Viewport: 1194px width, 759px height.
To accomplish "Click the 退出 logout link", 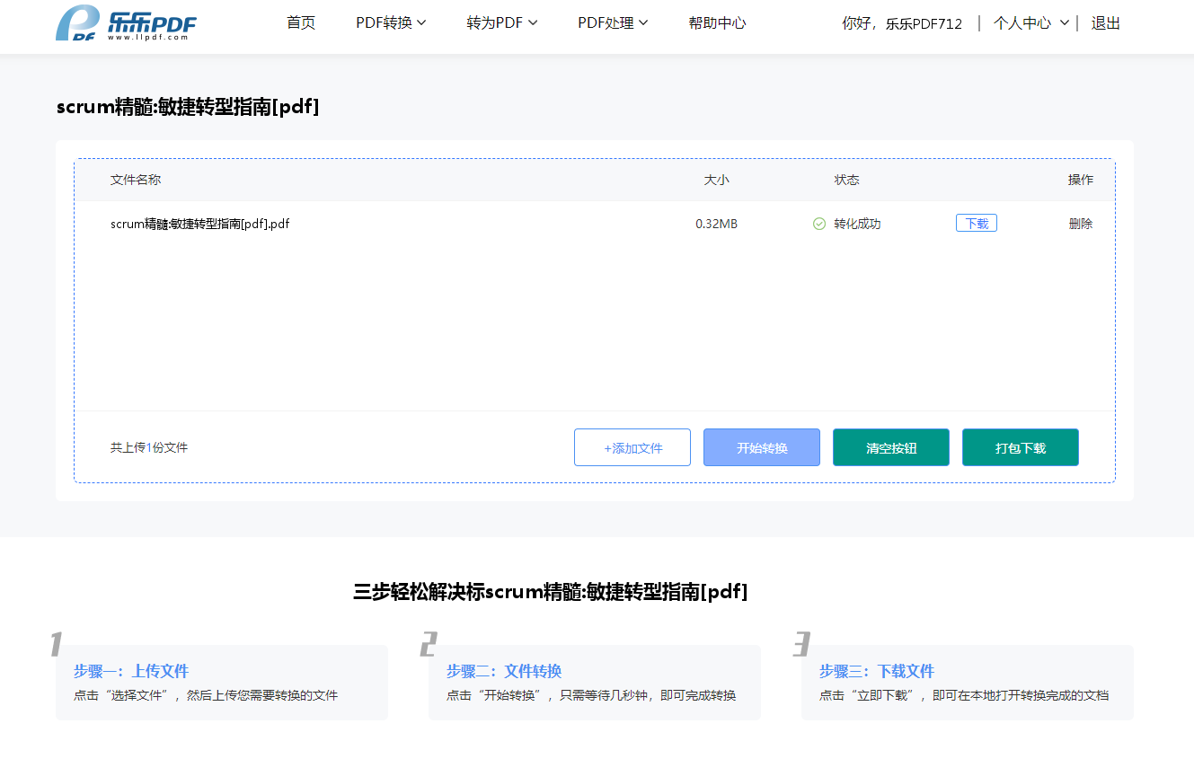I will pos(1106,23).
